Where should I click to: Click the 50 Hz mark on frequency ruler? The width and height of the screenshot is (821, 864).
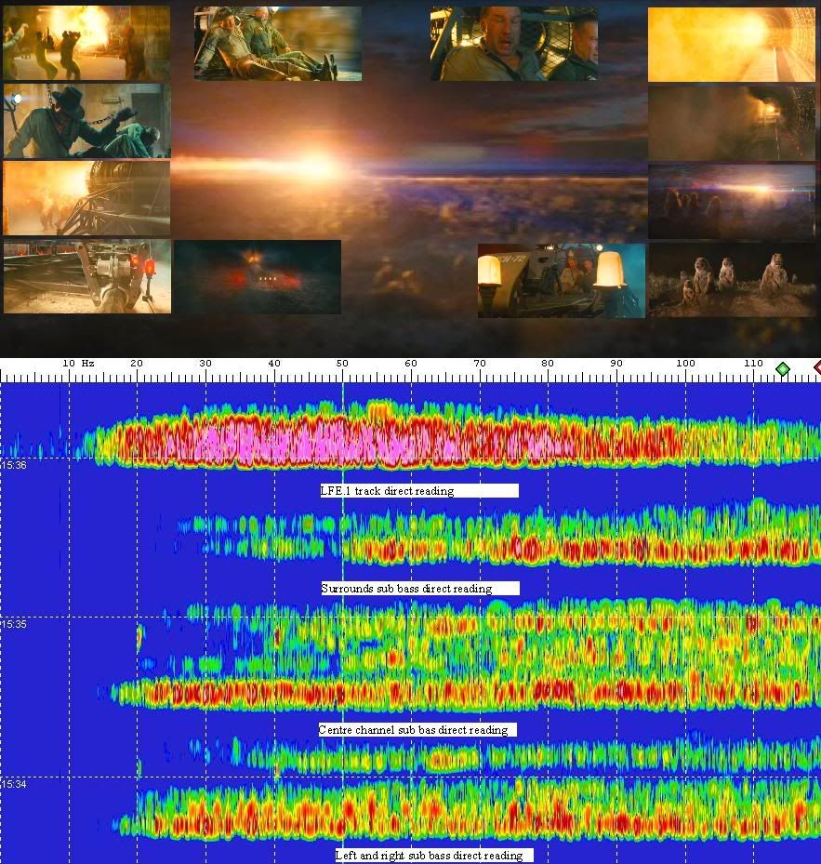(x=342, y=364)
